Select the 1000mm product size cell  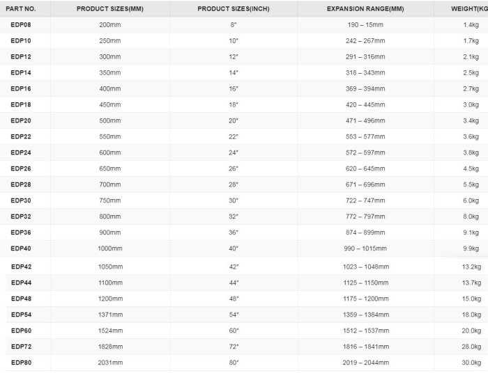110,248
